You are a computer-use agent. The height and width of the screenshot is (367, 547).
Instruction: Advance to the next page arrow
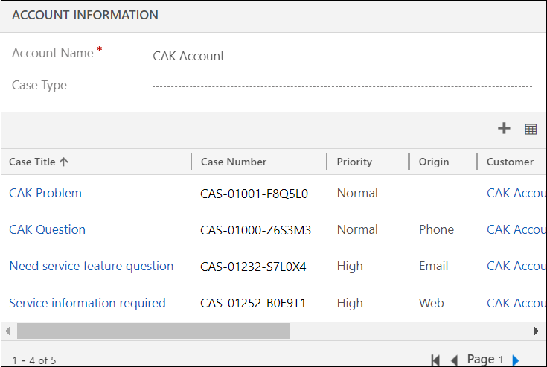pyautogui.click(x=516, y=360)
